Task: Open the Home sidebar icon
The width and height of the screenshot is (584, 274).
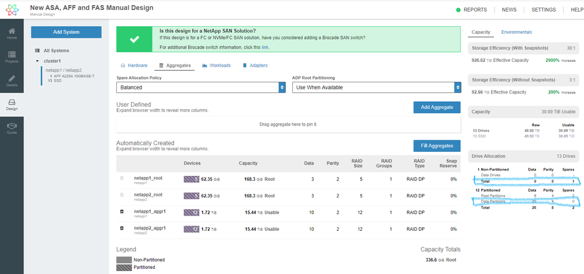Action: click(x=12, y=33)
